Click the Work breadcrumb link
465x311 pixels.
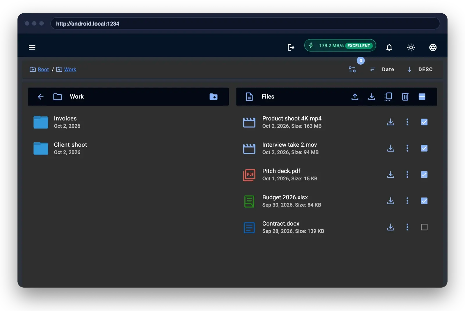pyautogui.click(x=70, y=69)
